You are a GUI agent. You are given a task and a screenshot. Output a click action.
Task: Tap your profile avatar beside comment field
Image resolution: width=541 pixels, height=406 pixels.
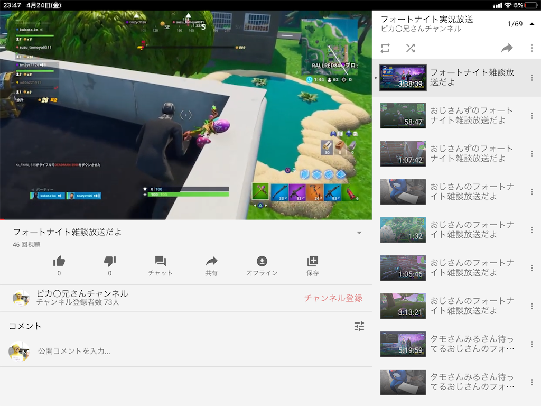(x=19, y=352)
